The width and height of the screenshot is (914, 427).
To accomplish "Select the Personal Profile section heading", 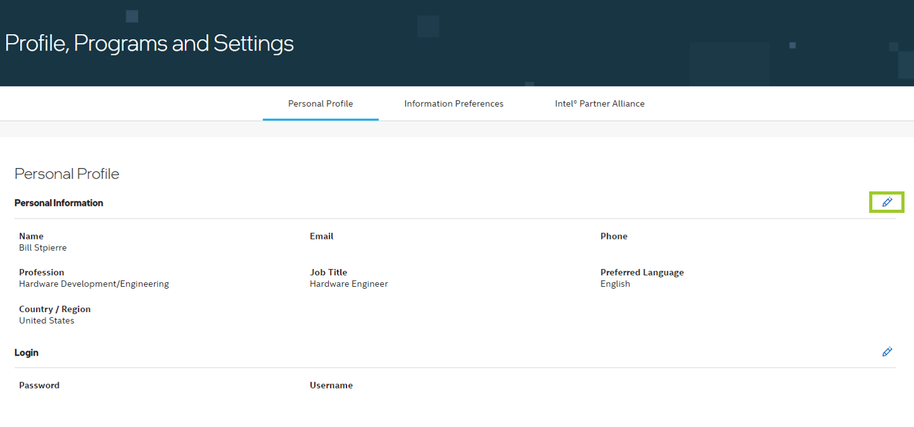I will pos(67,174).
